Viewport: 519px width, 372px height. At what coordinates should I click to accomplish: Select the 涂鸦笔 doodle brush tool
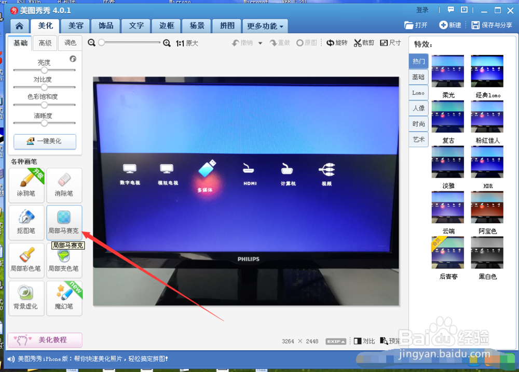click(26, 185)
